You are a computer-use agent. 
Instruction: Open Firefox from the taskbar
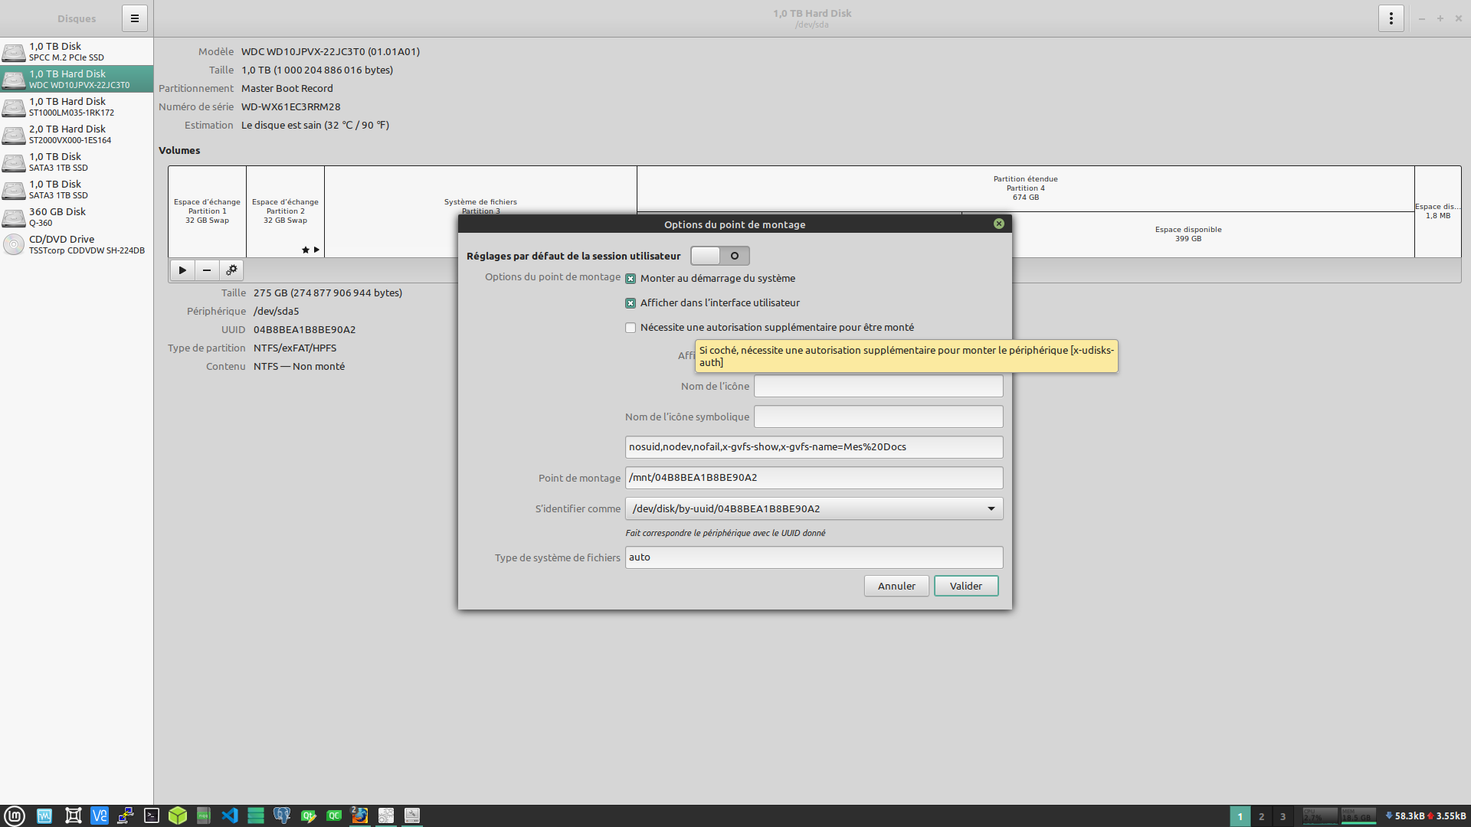(x=359, y=816)
